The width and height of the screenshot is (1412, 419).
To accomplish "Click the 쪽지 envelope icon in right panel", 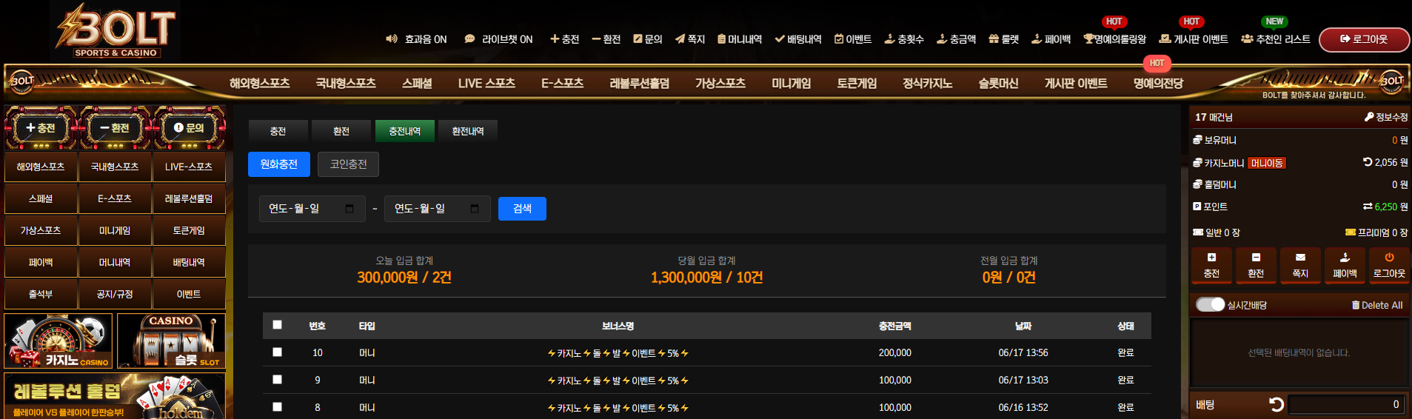I will 1300,258.
